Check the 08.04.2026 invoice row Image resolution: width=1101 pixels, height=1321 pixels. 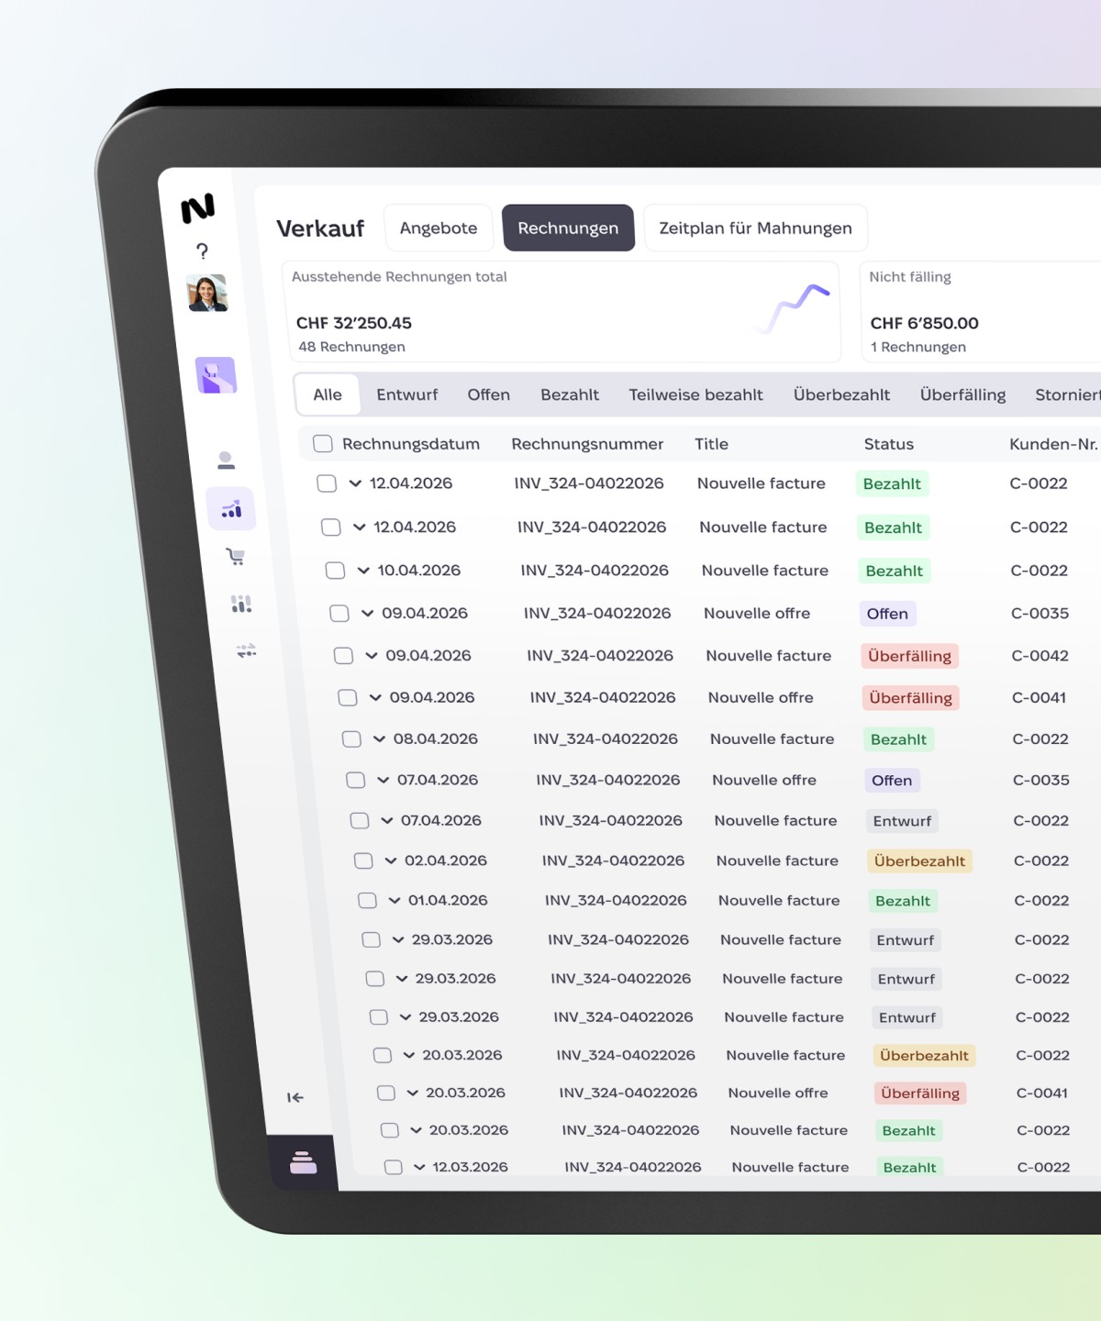point(351,738)
